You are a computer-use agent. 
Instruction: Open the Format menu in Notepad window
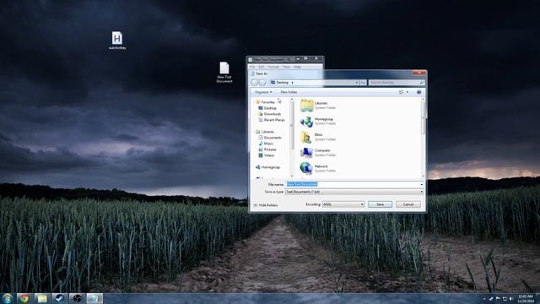[273, 67]
